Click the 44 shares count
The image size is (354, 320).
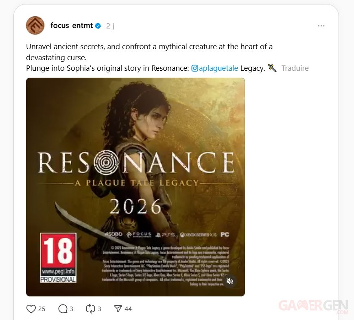(128, 309)
